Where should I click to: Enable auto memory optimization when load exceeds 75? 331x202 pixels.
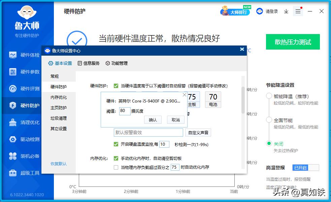tap(116, 167)
